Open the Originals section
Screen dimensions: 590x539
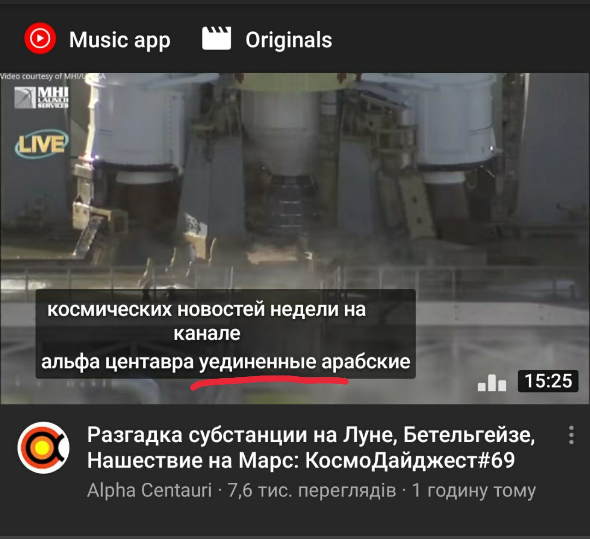click(289, 40)
